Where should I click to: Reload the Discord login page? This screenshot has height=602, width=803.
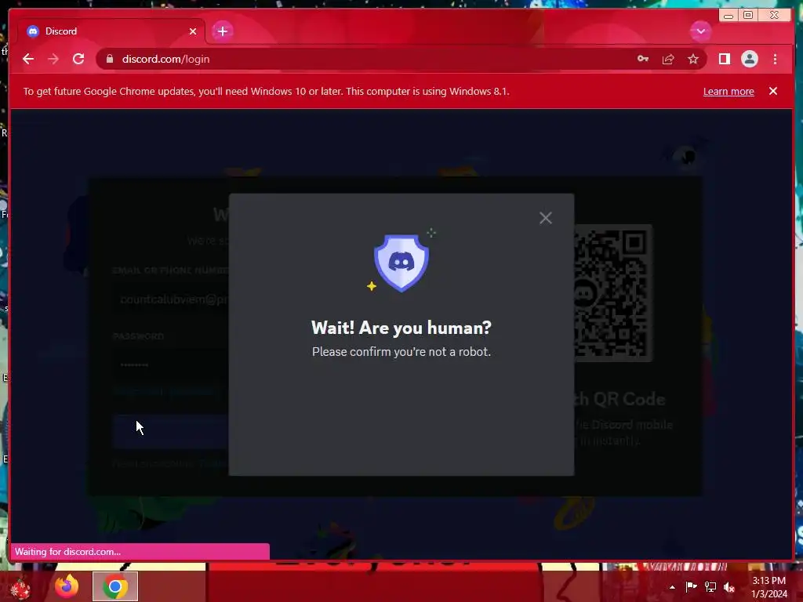[78, 60]
